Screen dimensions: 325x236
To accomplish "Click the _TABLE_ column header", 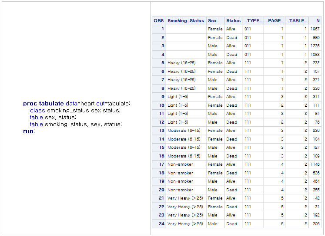I will click(x=297, y=21).
